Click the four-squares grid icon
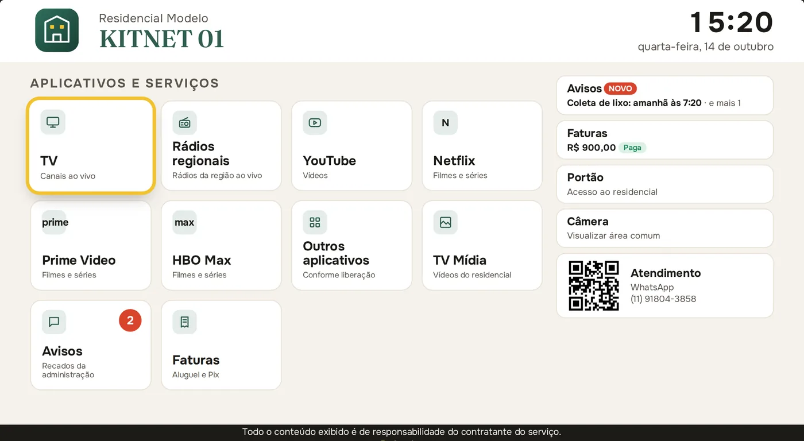Screen dimensions: 804x441 pos(315,222)
